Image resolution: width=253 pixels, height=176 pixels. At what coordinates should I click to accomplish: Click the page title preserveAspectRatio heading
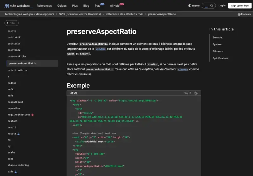tap(102, 31)
